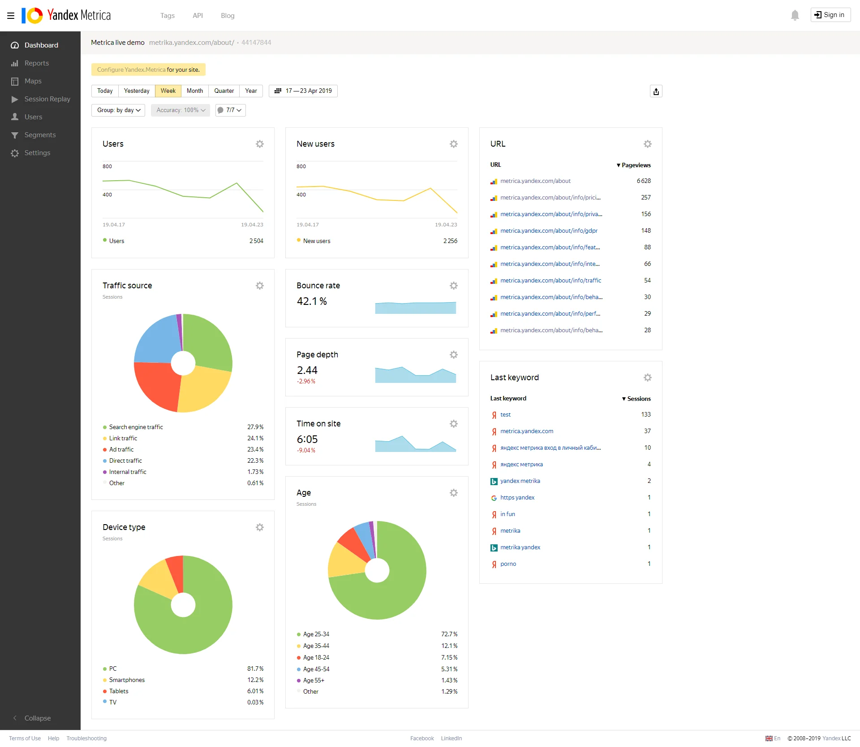Select the Quarter time range
The width and height of the screenshot is (860, 747).
tap(224, 91)
